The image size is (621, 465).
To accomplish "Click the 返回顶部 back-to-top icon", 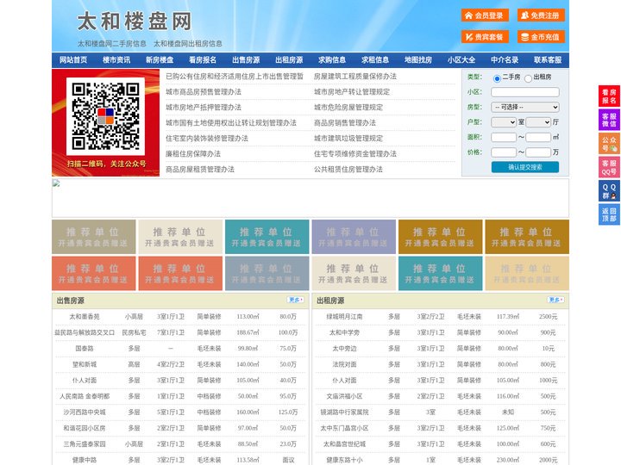I will pos(609,214).
